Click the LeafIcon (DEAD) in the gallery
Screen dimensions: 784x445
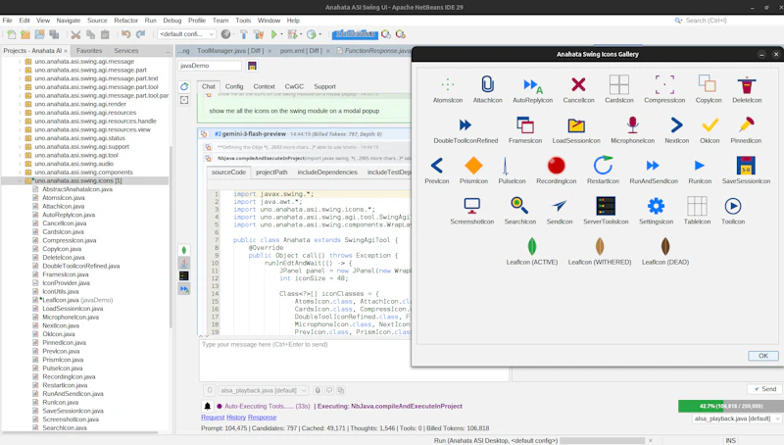[665, 246]
